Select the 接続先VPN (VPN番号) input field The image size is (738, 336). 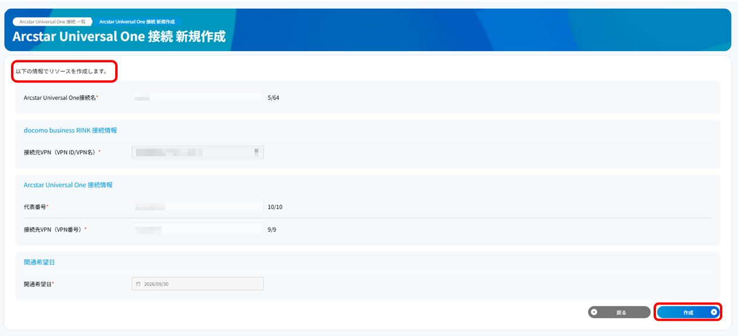point(198,230)
